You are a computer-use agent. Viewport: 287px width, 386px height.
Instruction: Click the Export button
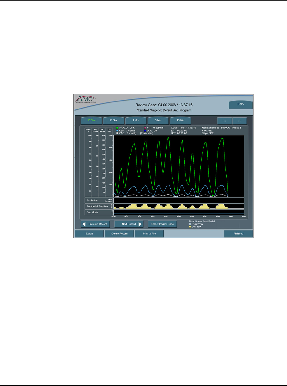click(89, 234)
